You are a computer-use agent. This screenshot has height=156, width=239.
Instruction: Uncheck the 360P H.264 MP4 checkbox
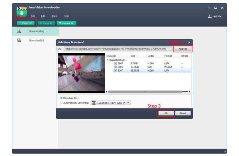(x=116, y=64)
